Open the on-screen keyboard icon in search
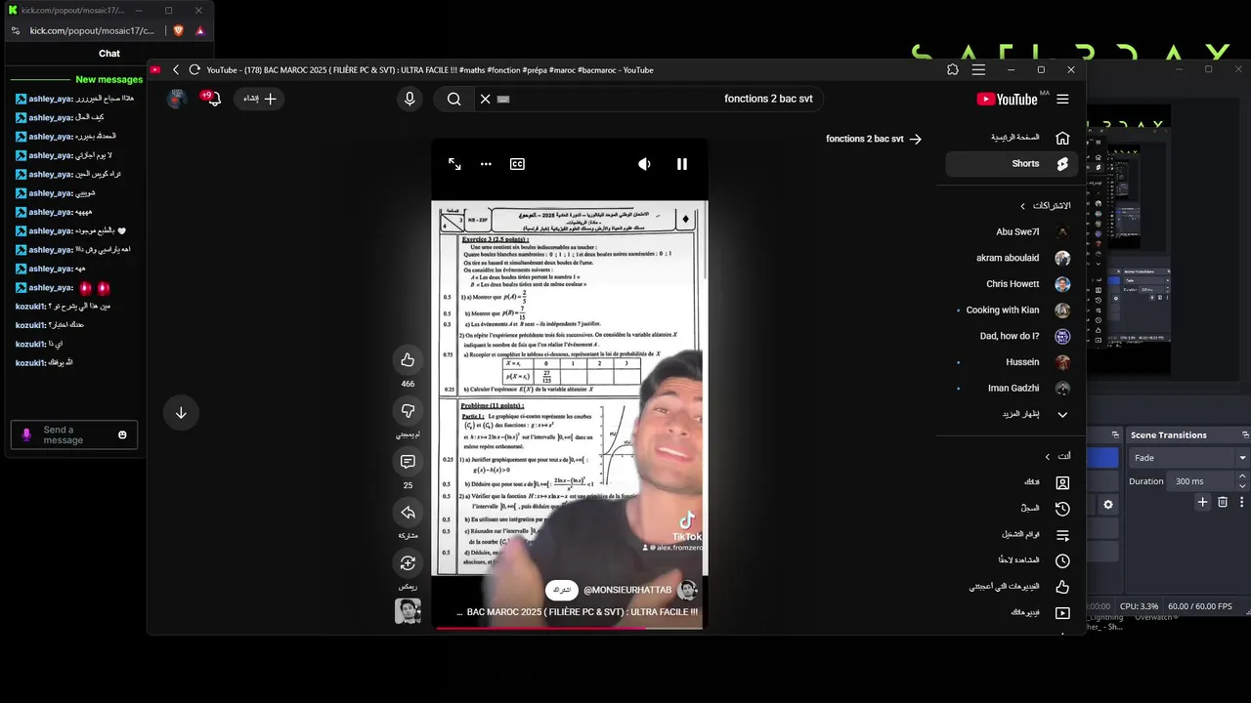 tap(503, 99)
